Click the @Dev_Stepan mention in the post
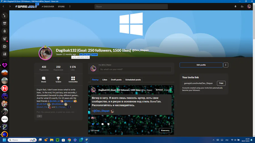Viewport: 255px width, 143px height. click(101, 111)
